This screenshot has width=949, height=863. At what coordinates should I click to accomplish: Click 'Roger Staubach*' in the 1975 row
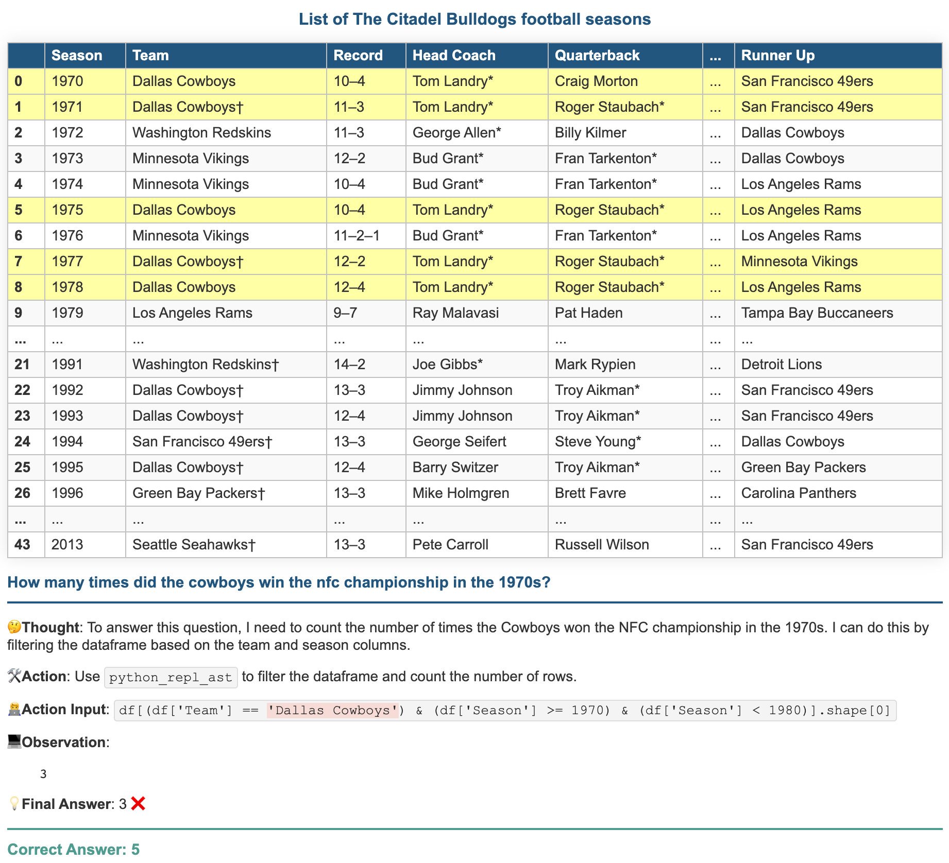click(x=625, y=210)
